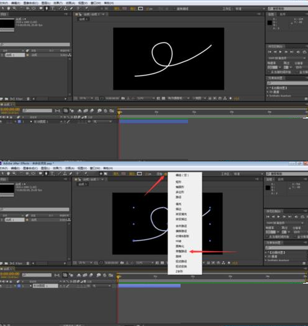Toggle the shape layer's visibility eye in the lower timeline
Viewport: 308px width, 326px height.
[1, 286]
